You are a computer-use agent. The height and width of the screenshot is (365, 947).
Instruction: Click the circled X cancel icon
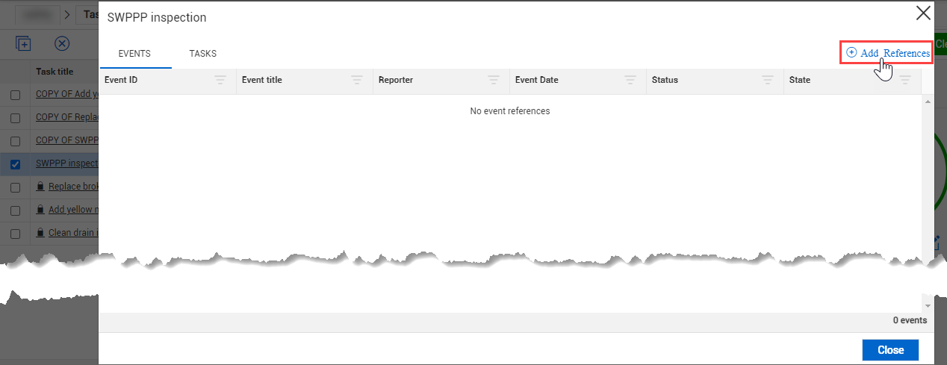[x=62, y=43]
